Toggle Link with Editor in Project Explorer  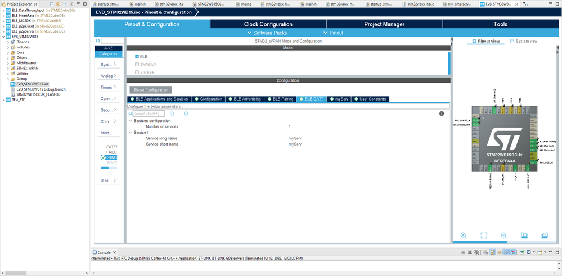[58, 4]
